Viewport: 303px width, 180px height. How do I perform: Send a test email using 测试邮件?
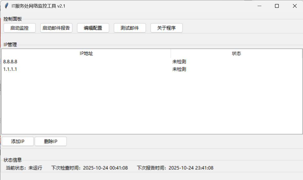click(x=130, y=28)
